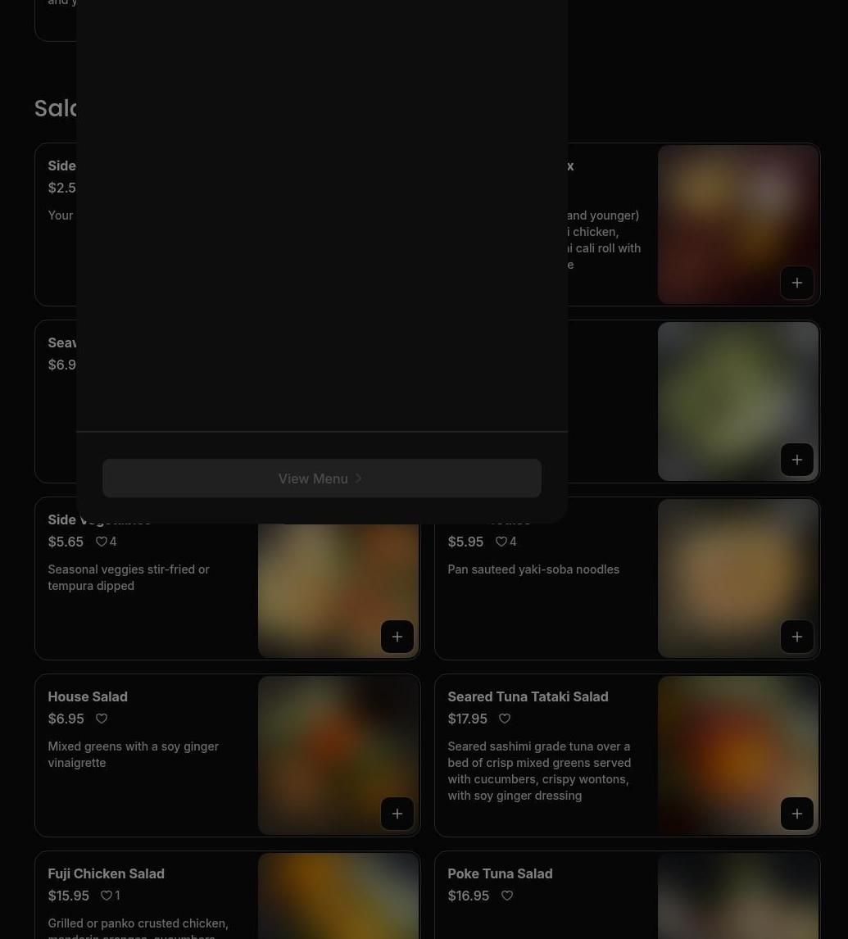This screenshot has width=848, height=939.
Task: Add Seared Tuna Tataki Salad via plus
Action: [x=796, y=814]
